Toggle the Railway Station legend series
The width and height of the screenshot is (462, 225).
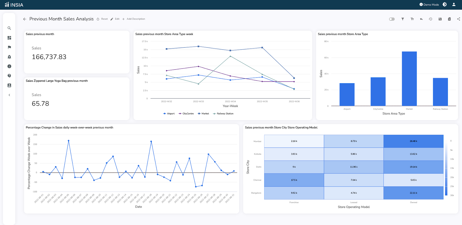coord(223,114)
